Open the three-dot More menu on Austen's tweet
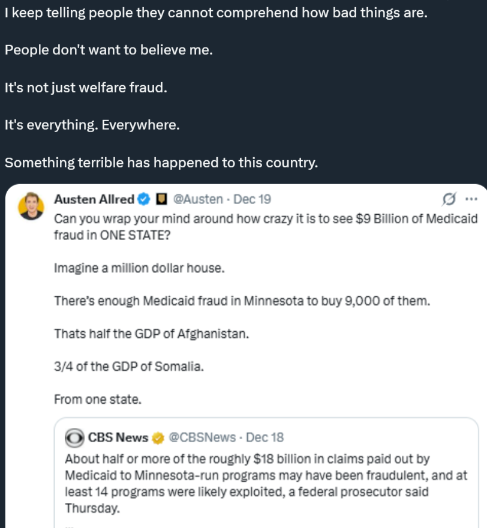 (471, 199)
